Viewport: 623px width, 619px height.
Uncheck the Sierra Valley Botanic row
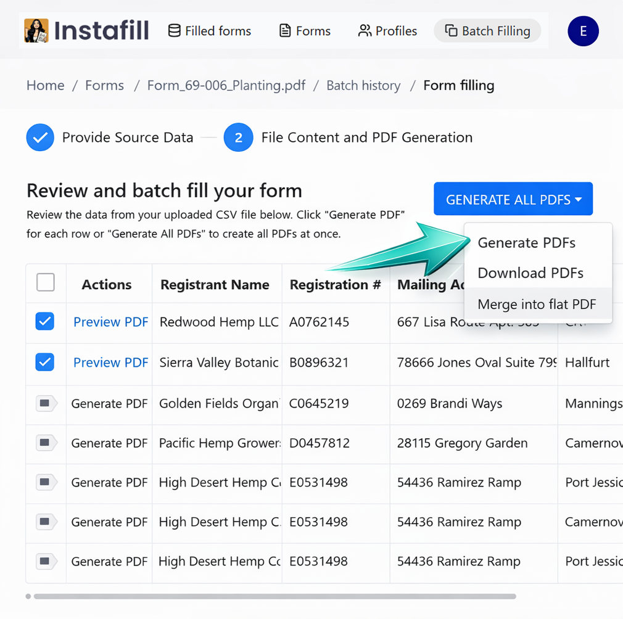click(x=45, y=363)
